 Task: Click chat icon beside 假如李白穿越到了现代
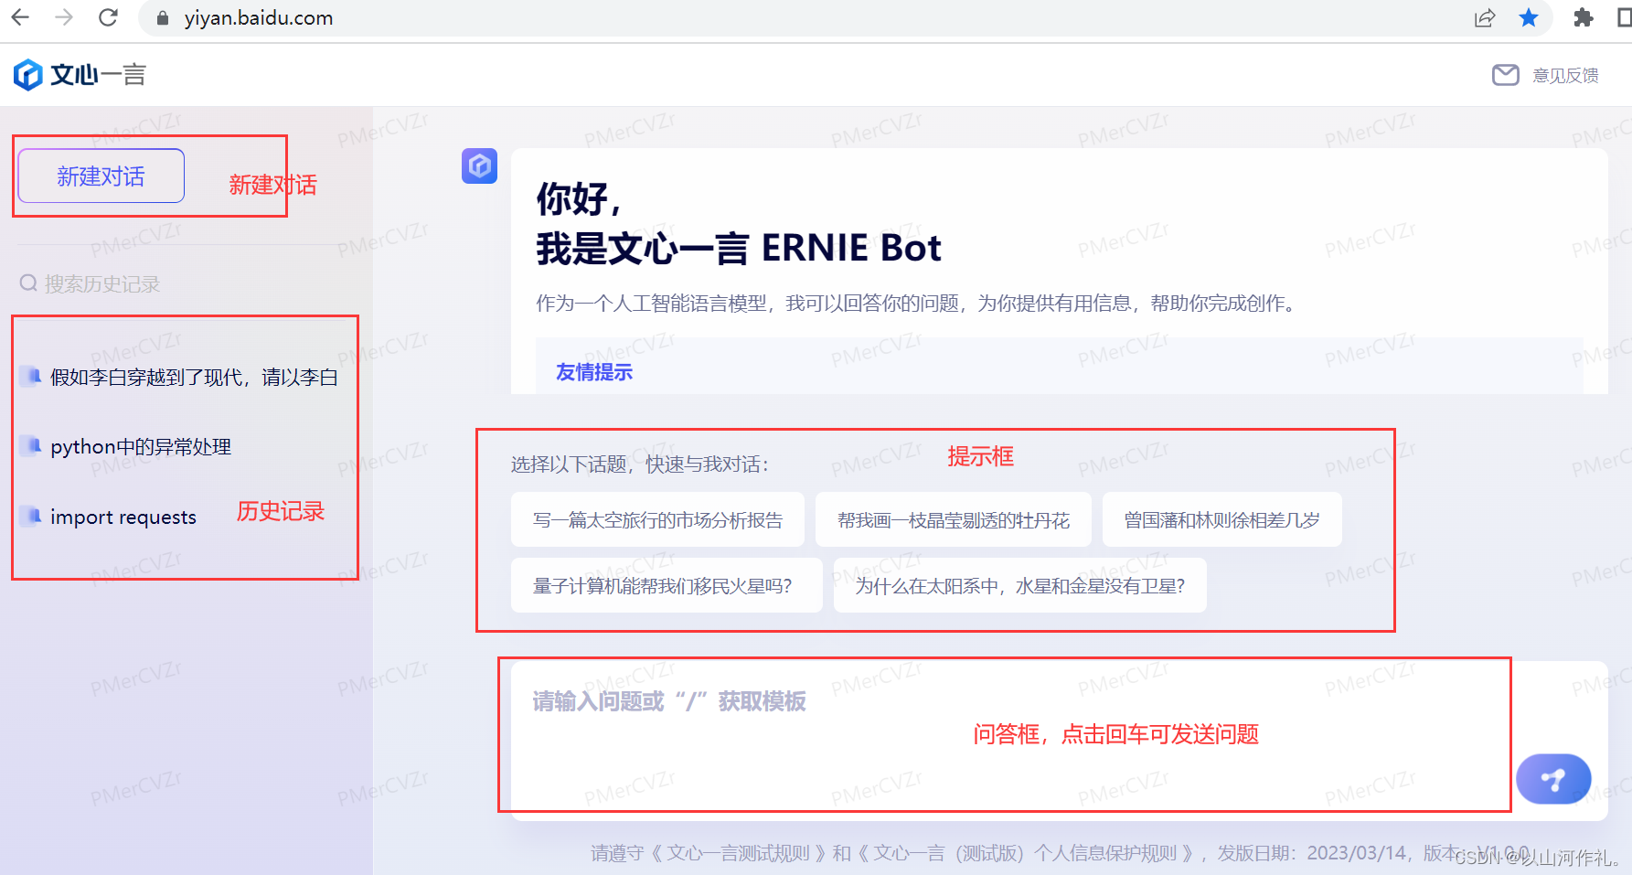pyautogui.click(x=31, y=376)
